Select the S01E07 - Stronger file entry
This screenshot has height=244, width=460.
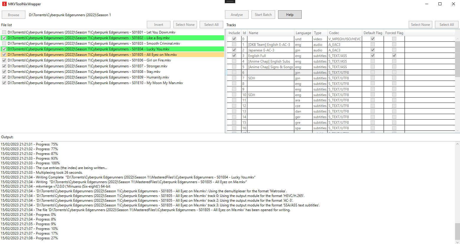[88, 66]
